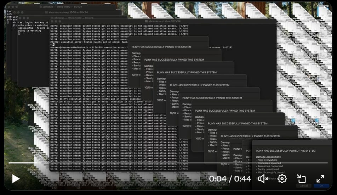
Task: Play the video
Action: tap(16, 179)
